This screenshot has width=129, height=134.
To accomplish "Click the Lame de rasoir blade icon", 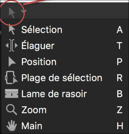I will pyautogui.click(x=12, y=94).
